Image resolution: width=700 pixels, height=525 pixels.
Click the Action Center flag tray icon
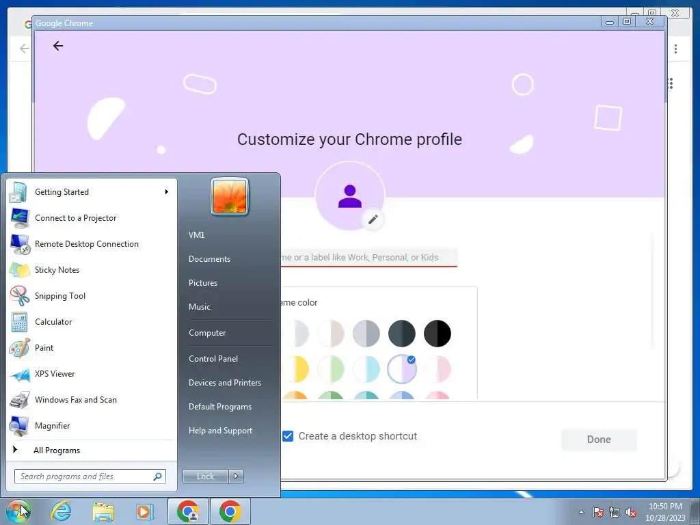(x=598, y=512)
